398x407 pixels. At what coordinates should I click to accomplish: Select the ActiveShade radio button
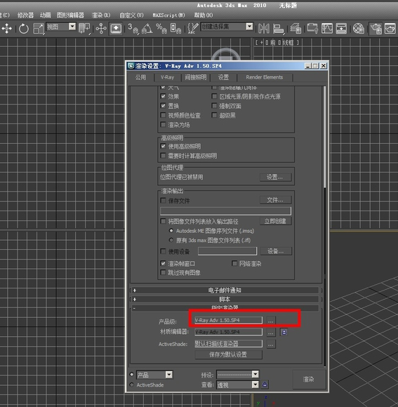132,385
